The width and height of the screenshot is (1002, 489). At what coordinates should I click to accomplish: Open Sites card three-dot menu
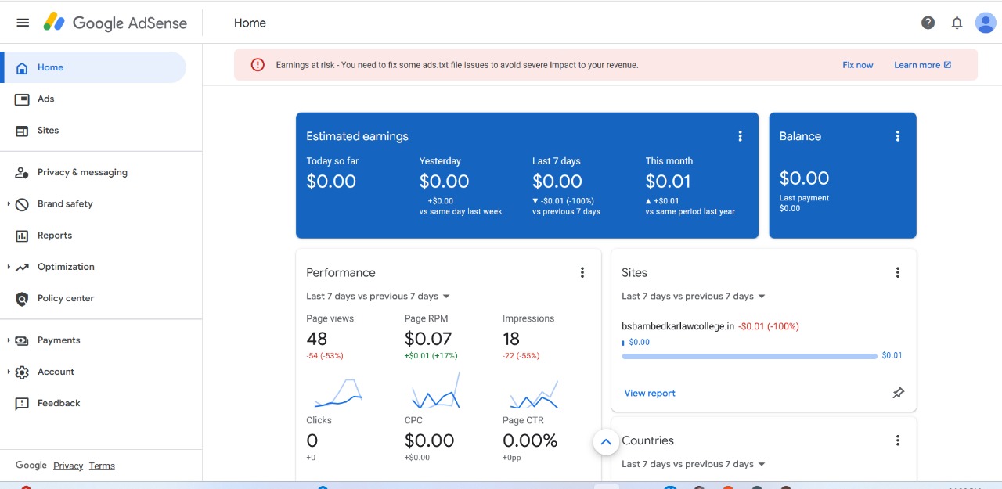coord(898,272)
